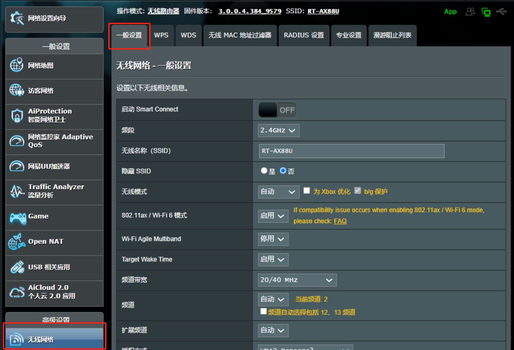This screenshot has height=350, width=514.
Task: Switch to the WPS tab
Action: click(x=161, y=35)
